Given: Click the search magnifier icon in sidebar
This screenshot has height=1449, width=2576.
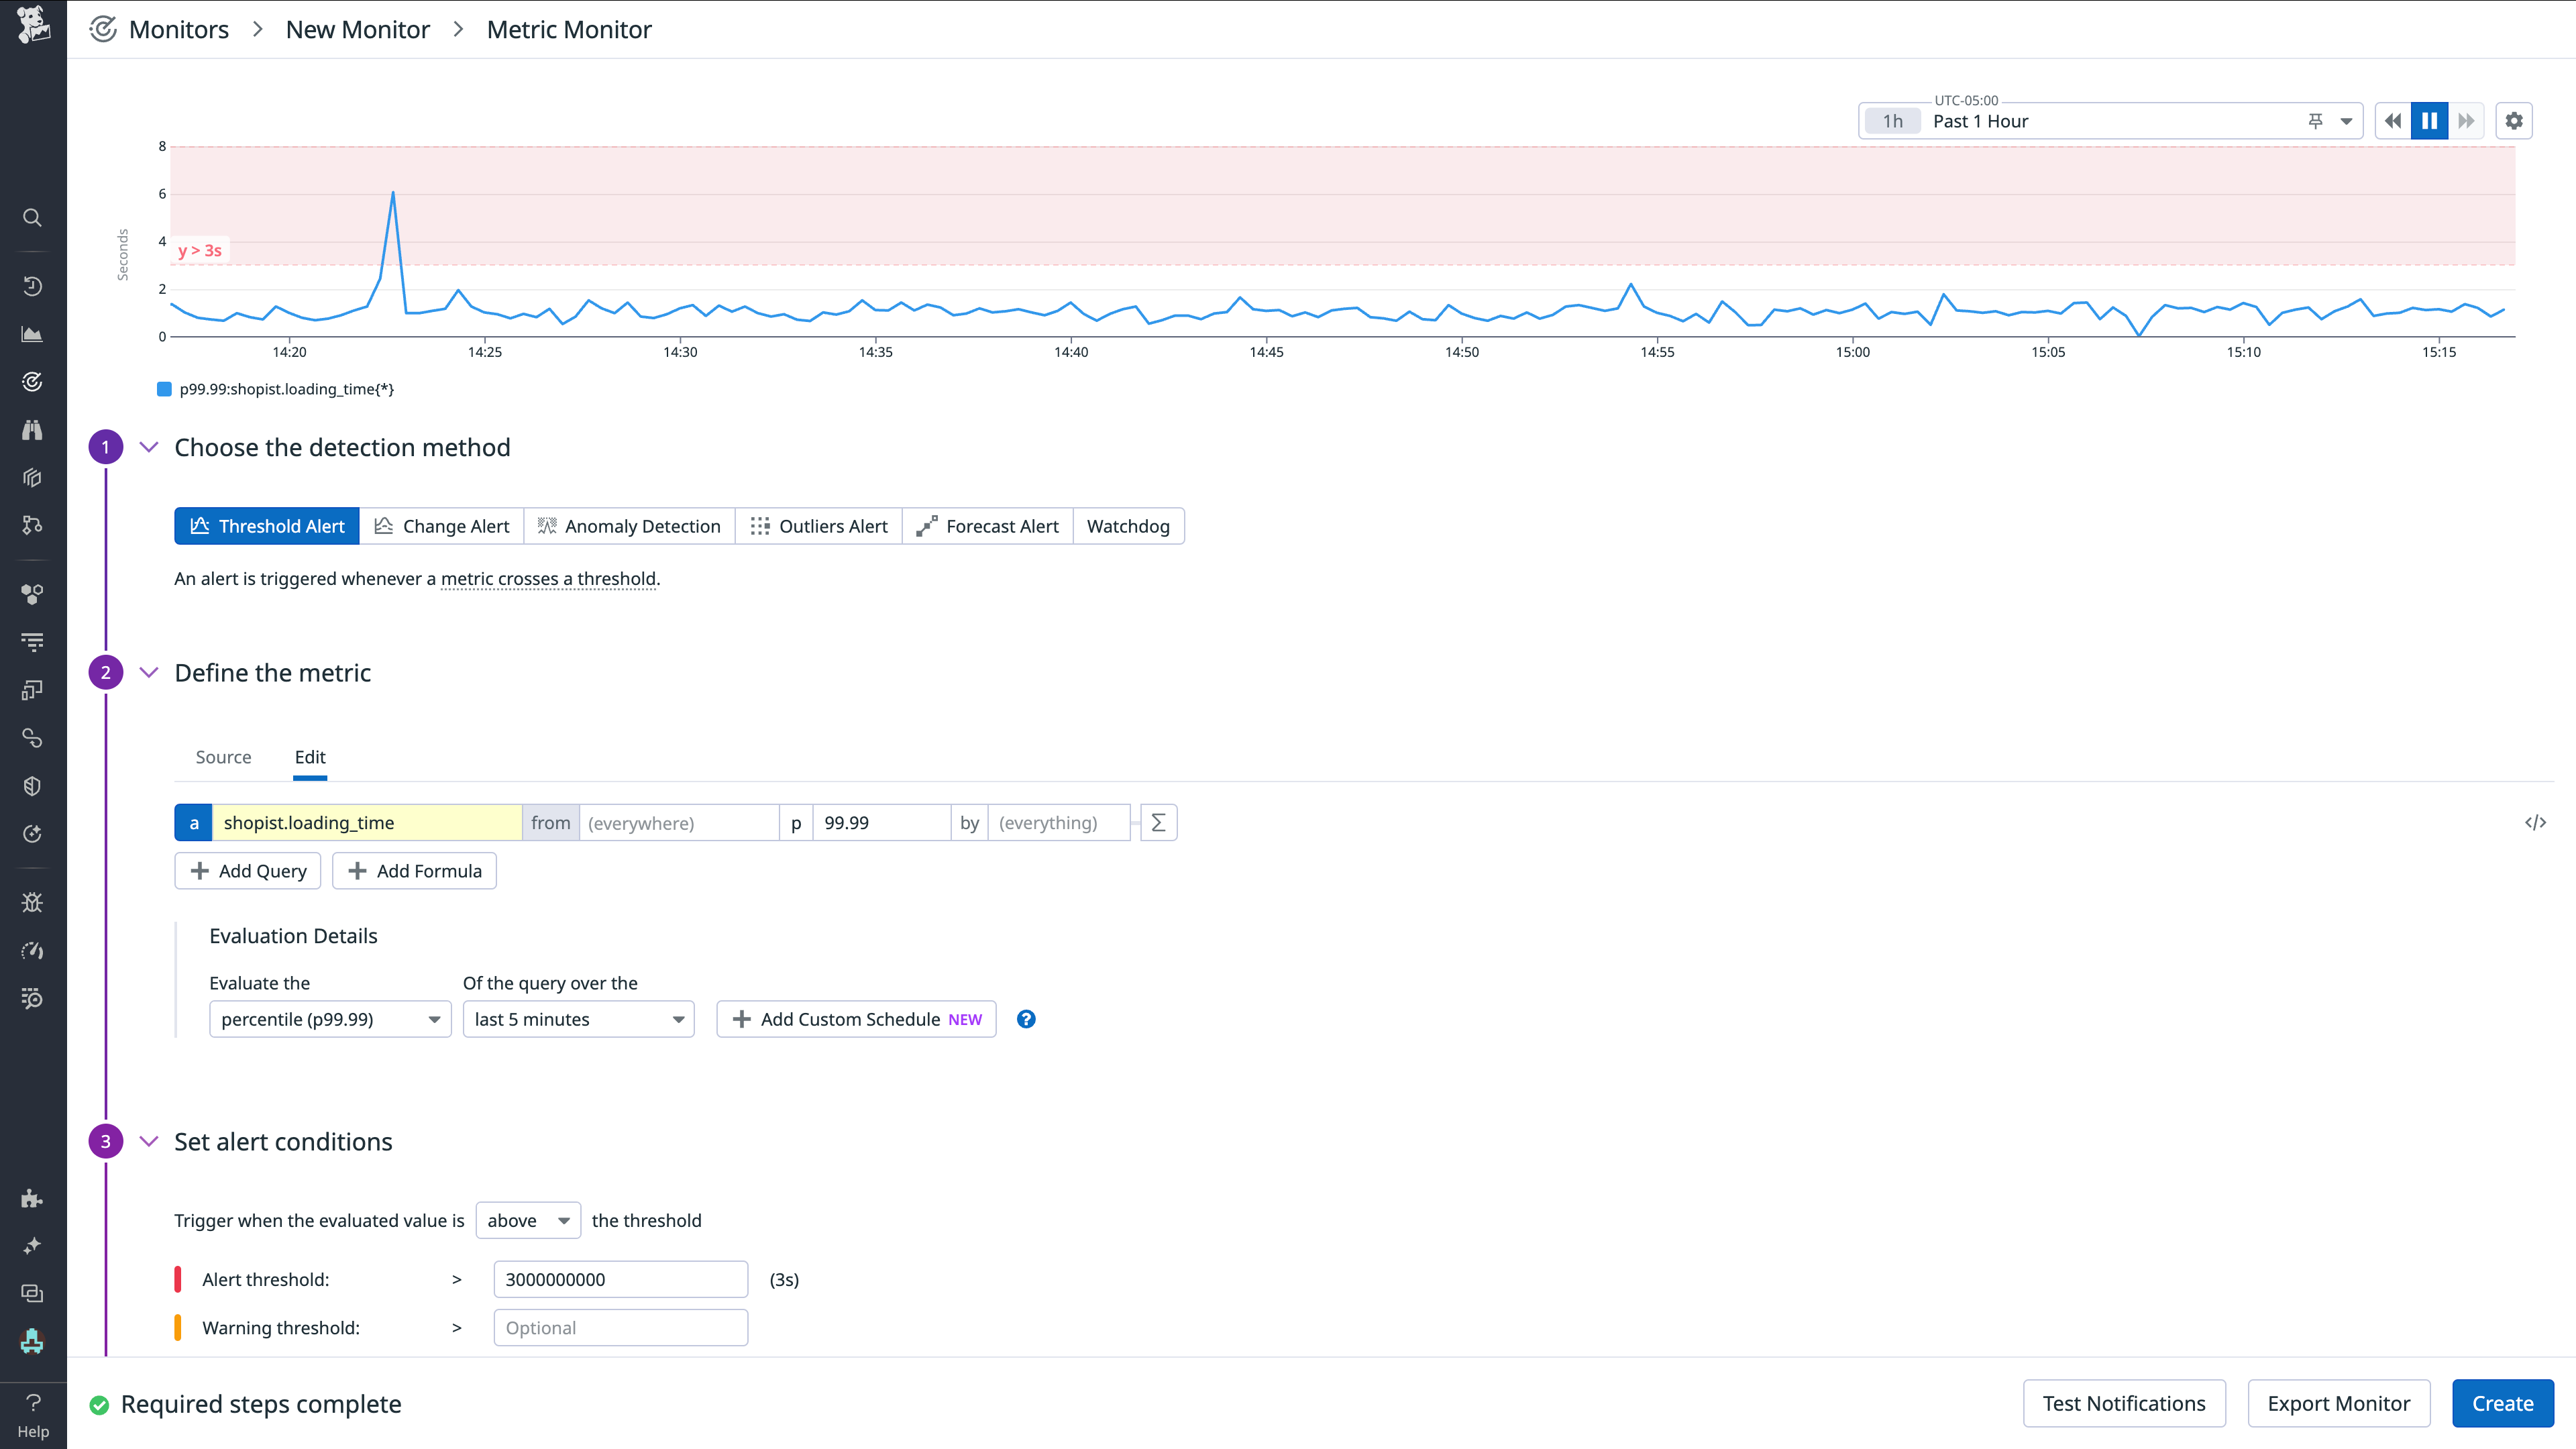Looking at the screenshot, I should [32, 218].
